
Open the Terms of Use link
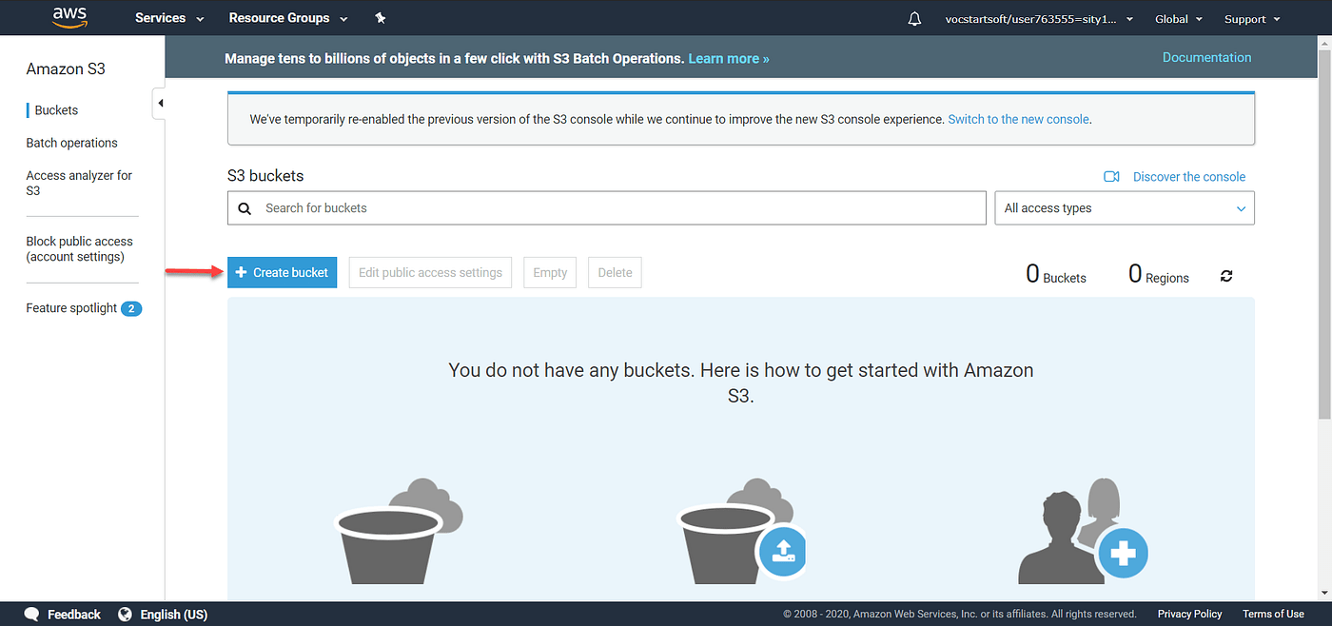click(x=1273, y=615)
